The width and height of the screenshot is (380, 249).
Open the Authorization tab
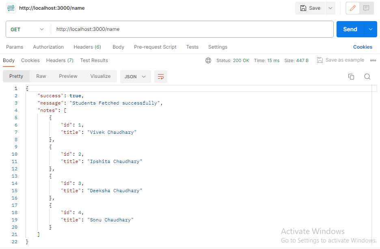pos(48,47)
